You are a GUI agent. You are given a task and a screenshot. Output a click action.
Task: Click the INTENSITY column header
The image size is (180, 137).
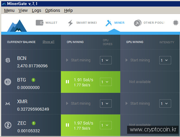(167, 42)
